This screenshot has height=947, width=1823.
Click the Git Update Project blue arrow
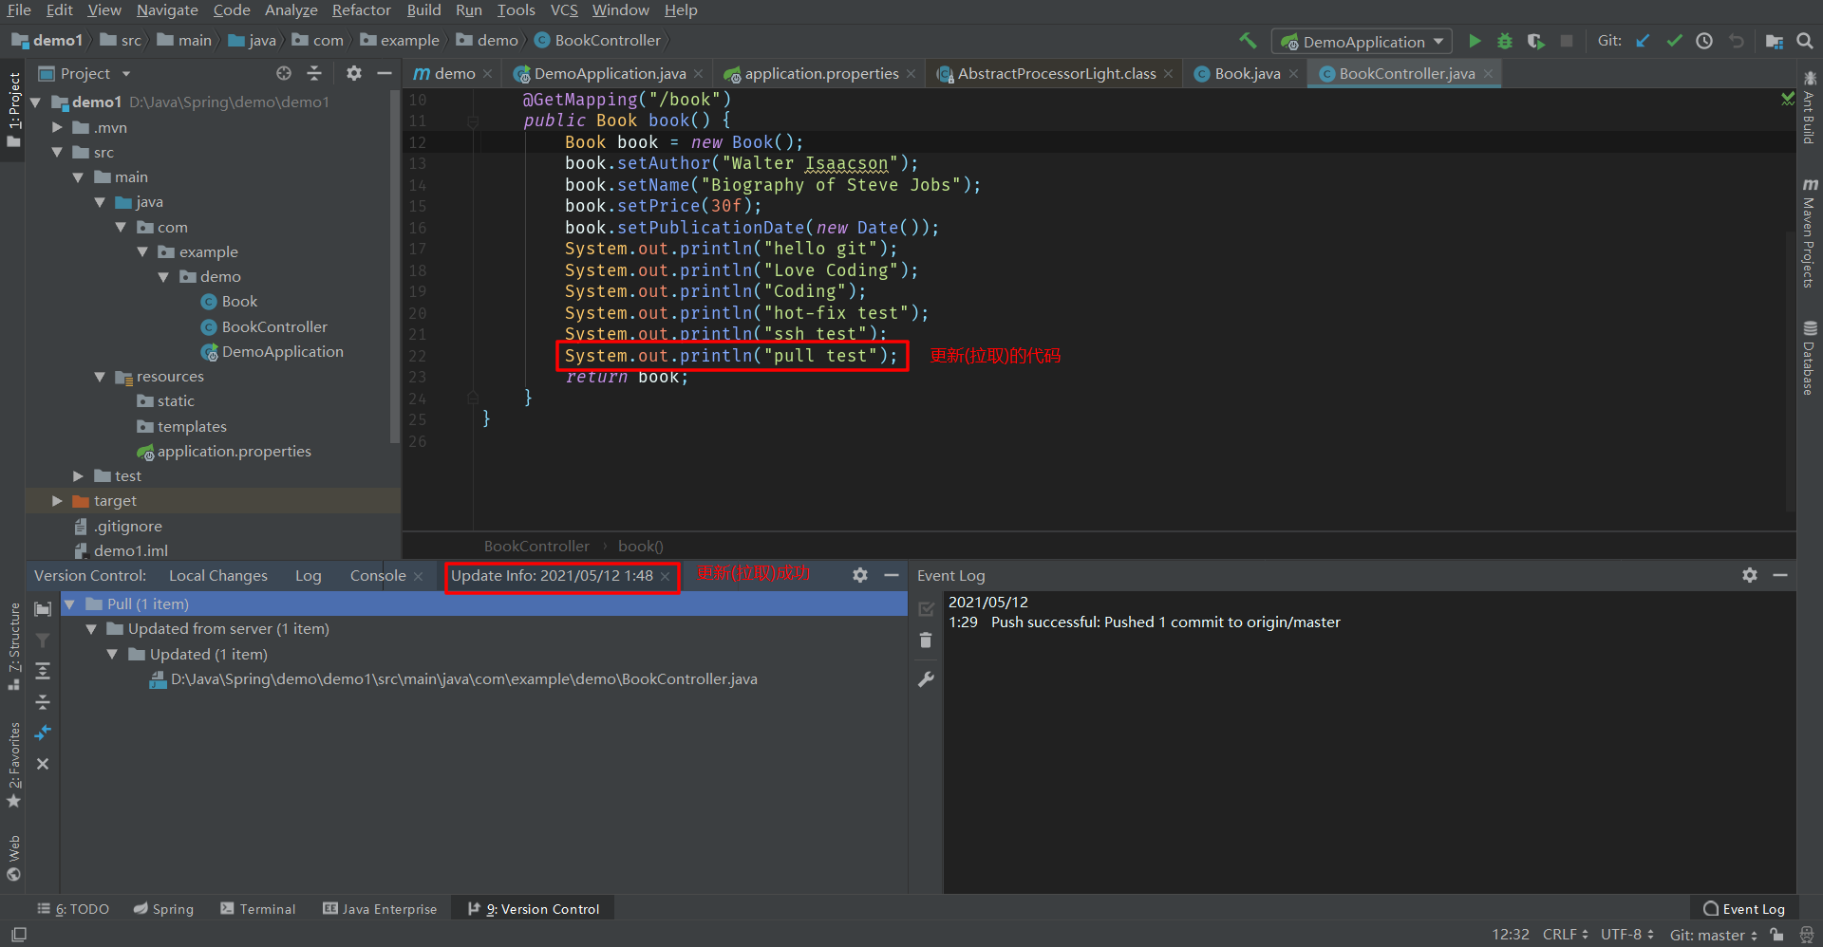(1644, 41)
